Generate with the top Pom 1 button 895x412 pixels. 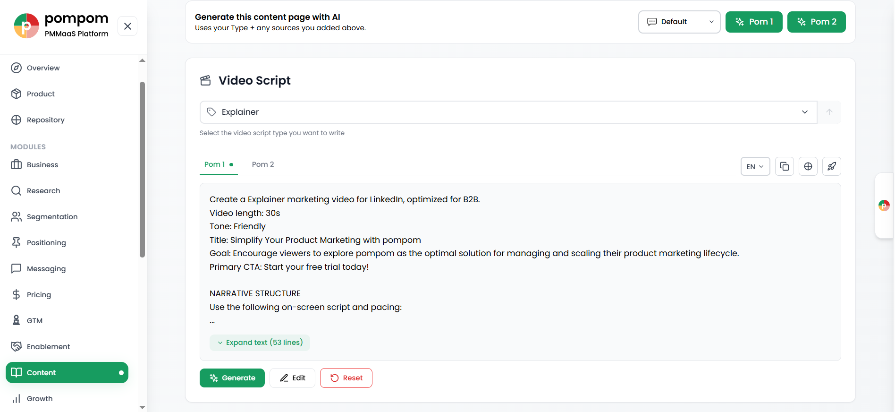(754, 22)
